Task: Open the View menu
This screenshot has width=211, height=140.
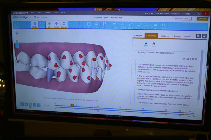Action: pos(39,13)
